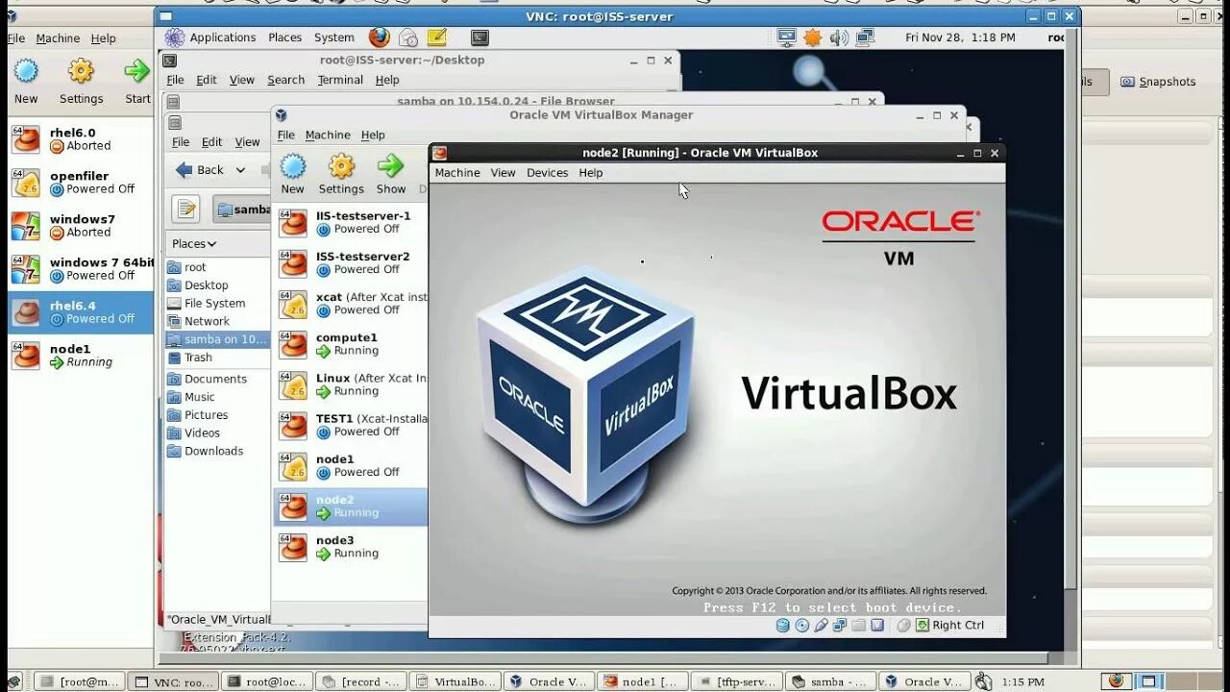The image size is (1230, 692).
Task: Open the Places dropdown in File Browser sidebar
Action: (194, 243)
